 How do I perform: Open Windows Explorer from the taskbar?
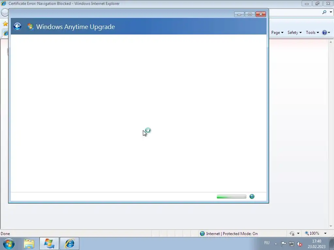(x=29, y=244)
